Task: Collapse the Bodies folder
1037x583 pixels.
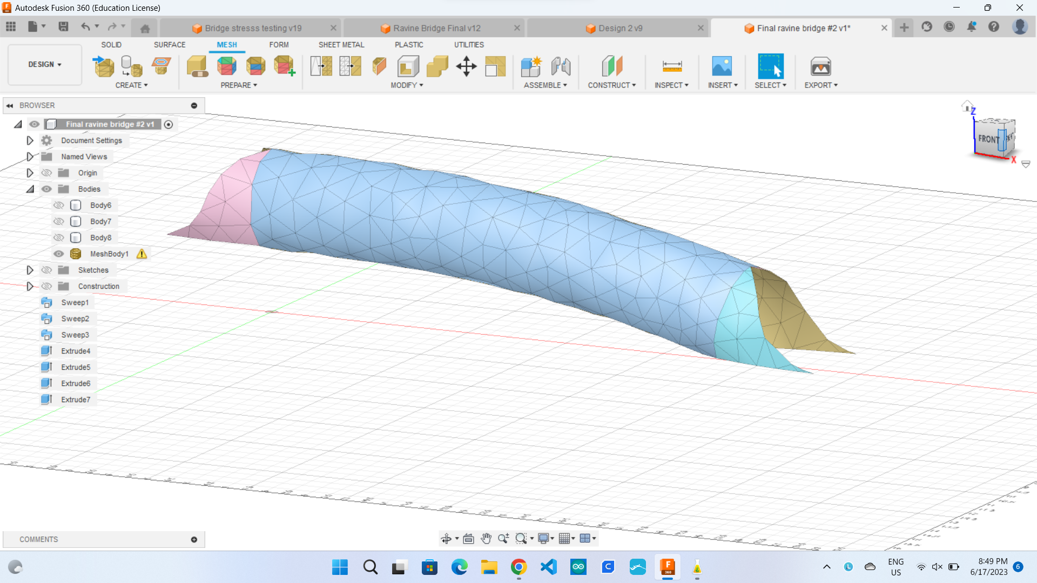Action: click(x=30, y=189)
